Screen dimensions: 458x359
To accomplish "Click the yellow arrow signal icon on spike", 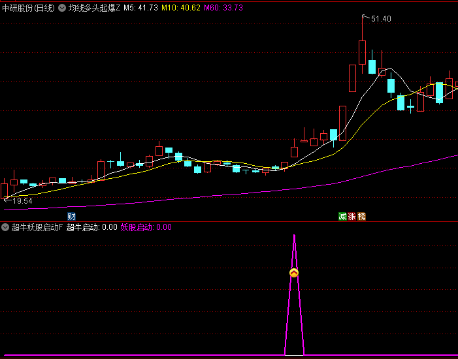I will pos(294,273).
